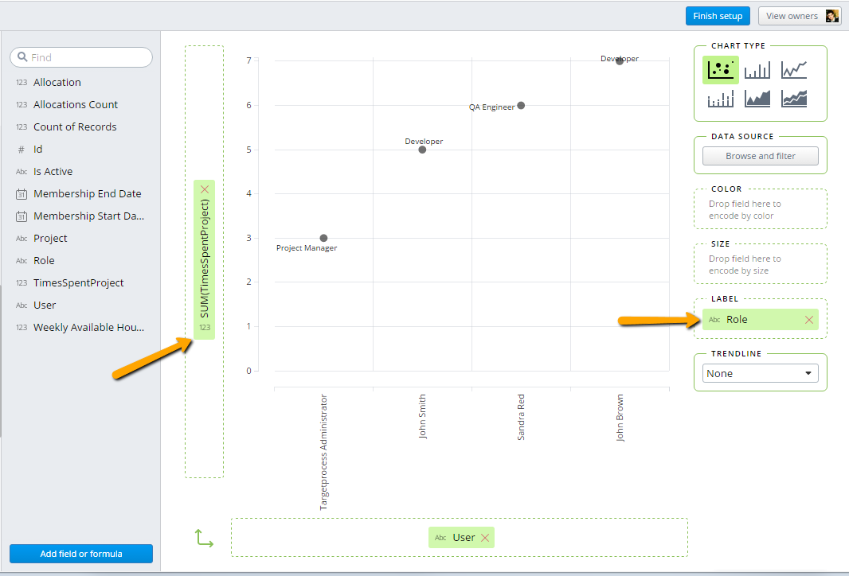849x576 pixels.
Task: Click the 123 icon beside Weekly Available Hours
Action: click(x=22, y=328)
